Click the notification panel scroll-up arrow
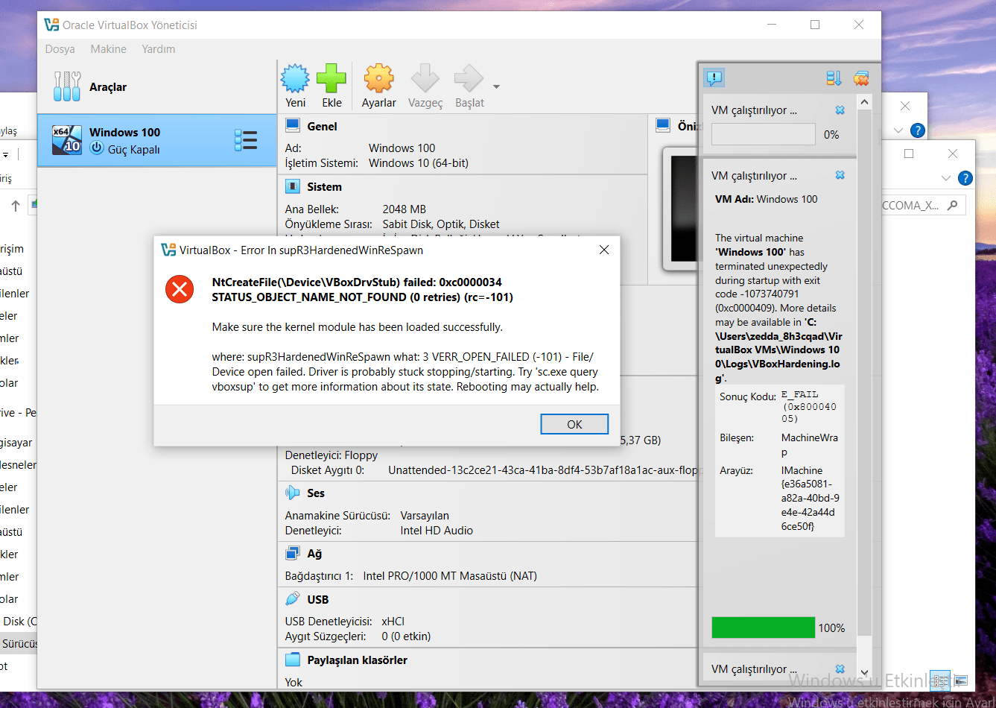996x708 pixels. click(864, 101)
